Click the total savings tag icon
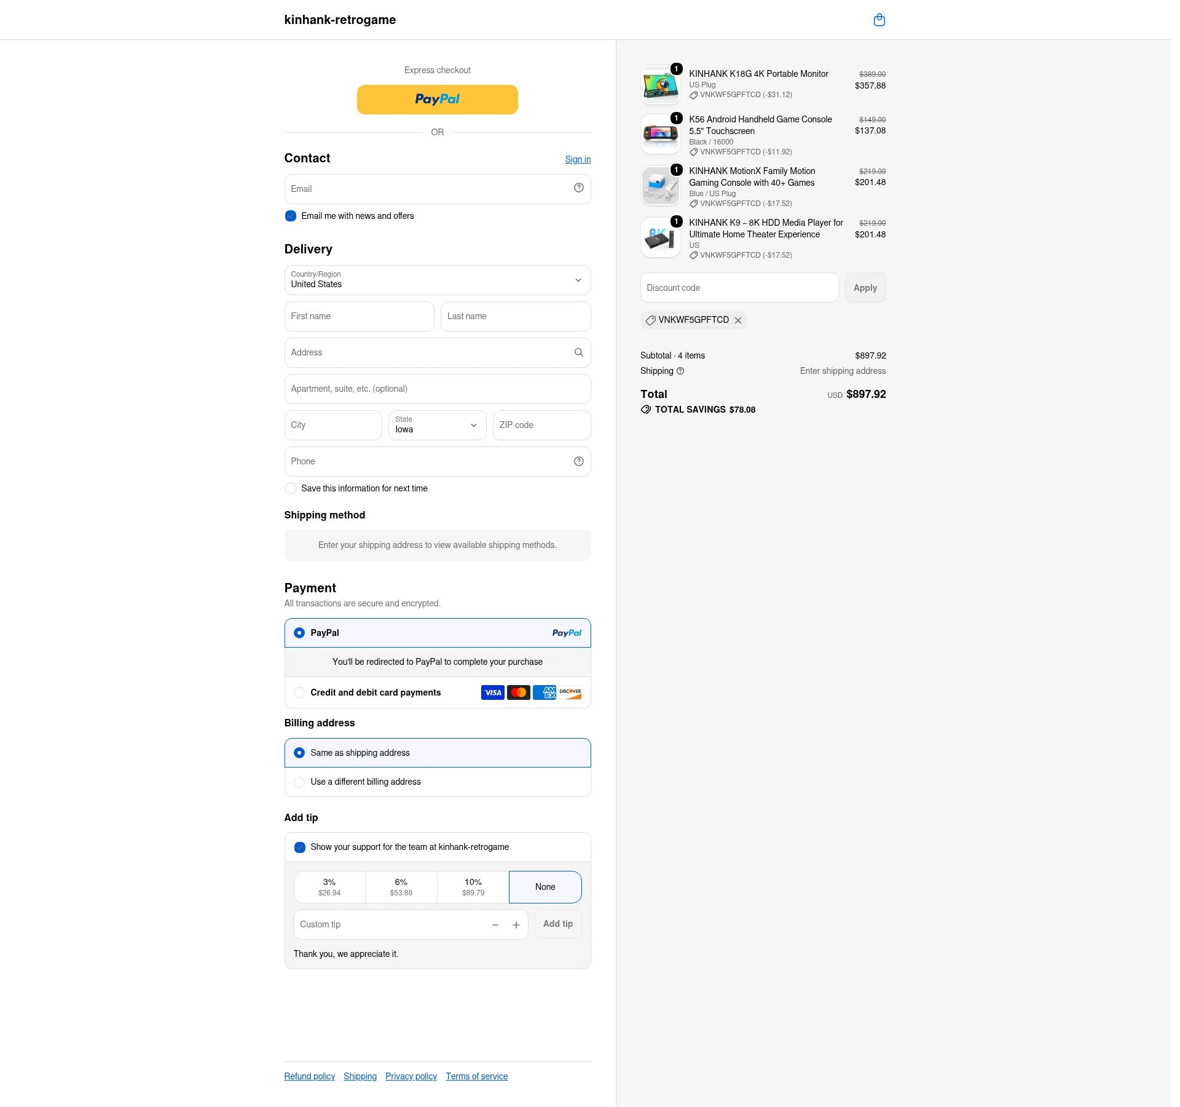The width and height of the screenshot is (1180, 1107). 646,410
